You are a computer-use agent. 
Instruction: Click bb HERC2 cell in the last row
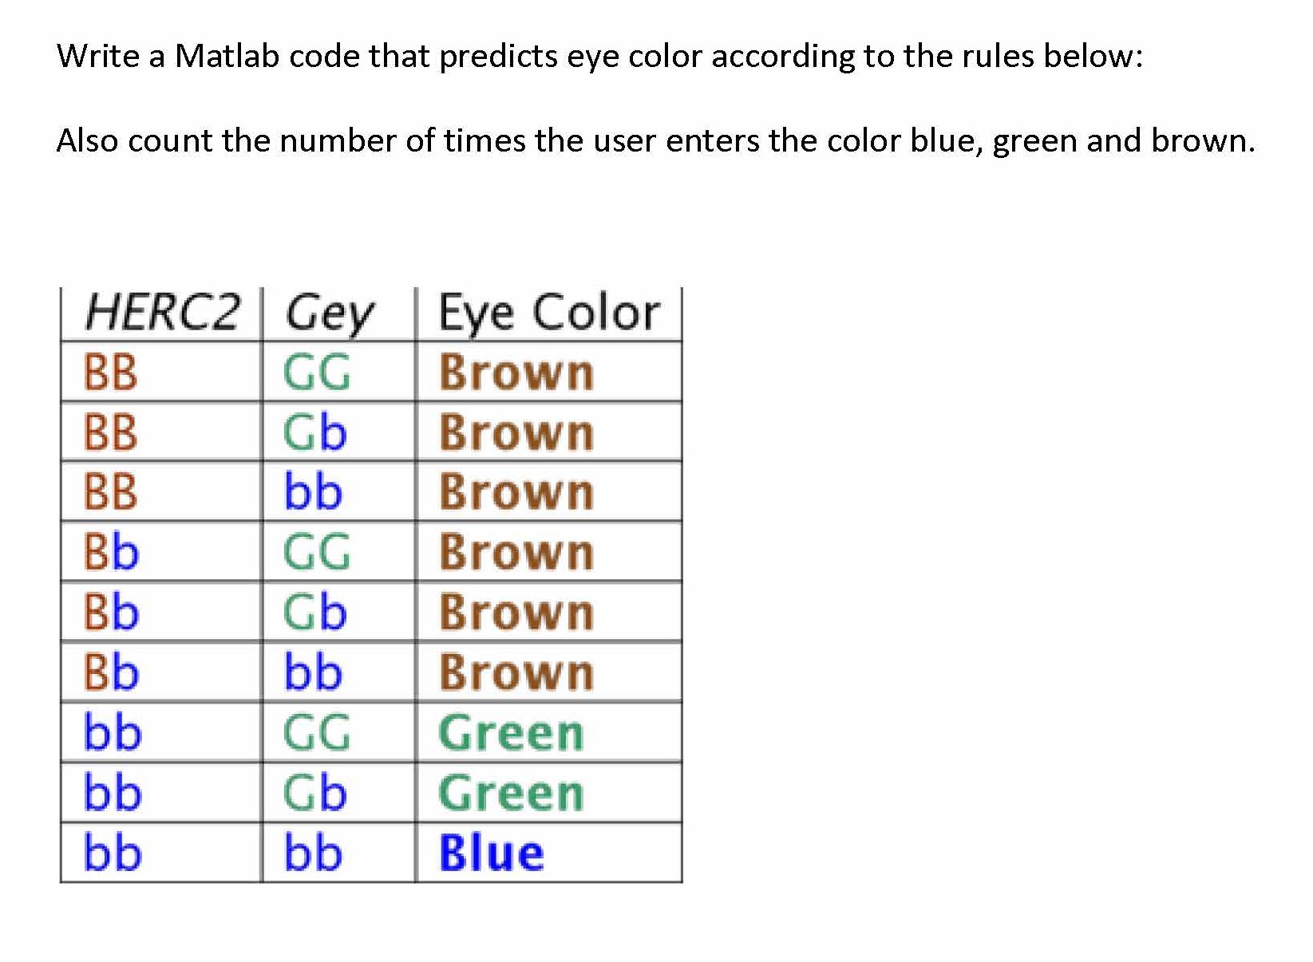(x=113, y=853)
